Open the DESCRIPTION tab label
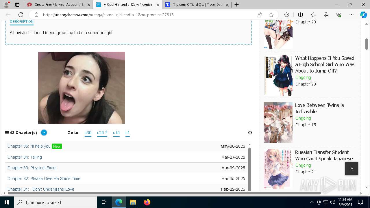Screen dimensions: 370x208 click(x=22, y=22)
